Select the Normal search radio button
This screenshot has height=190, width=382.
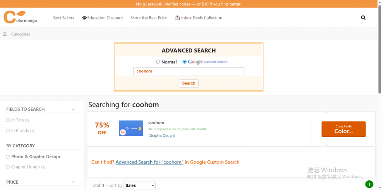click(158, 62)
